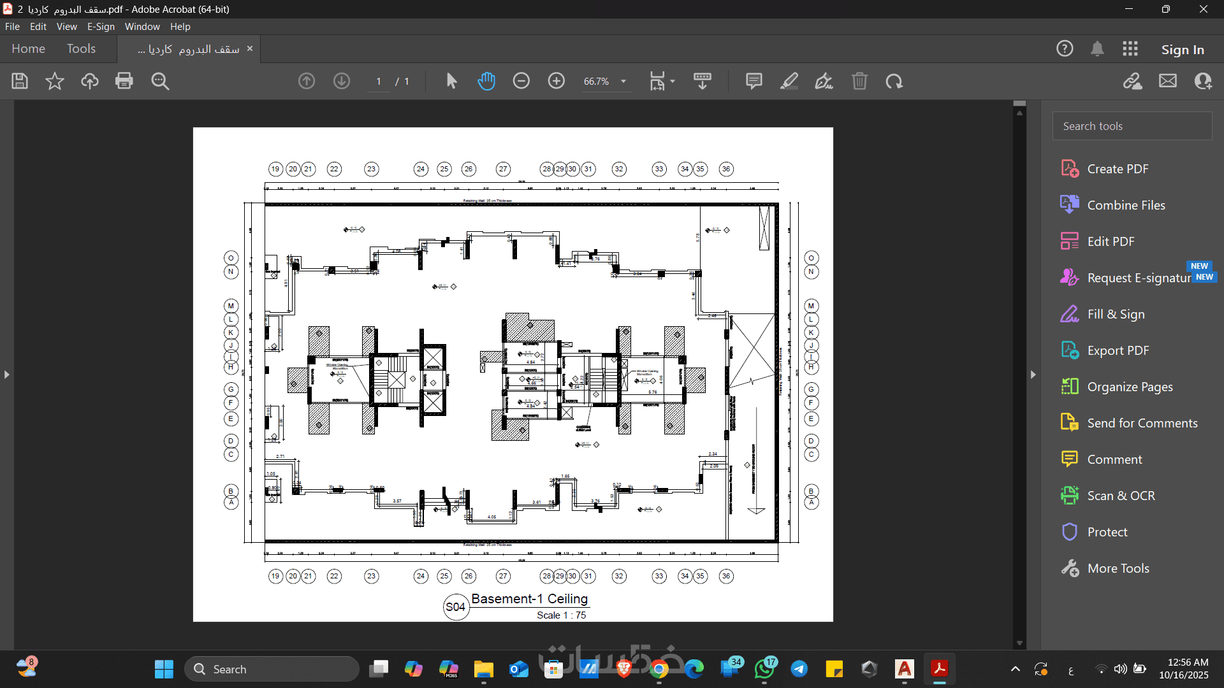The width and height of the screenshot is (1224, 688).
Task: Open the zoom level 66.7% dropdown
Action: [x=623, y=82]
